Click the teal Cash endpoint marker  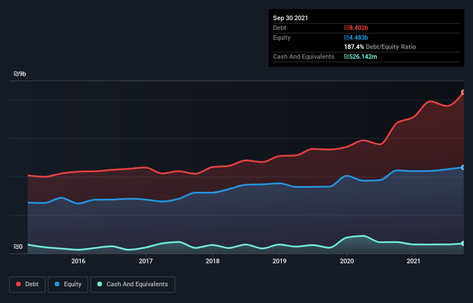(463, 243)
